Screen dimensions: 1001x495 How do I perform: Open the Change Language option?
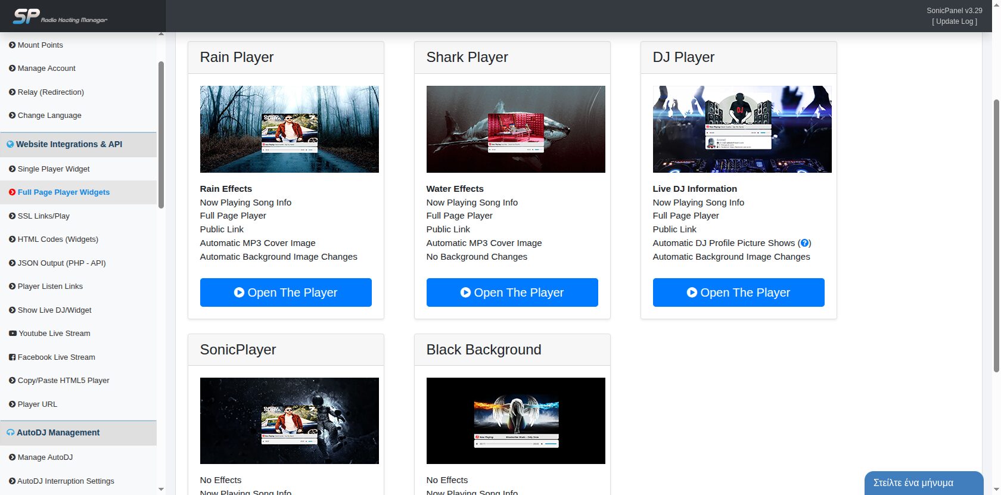pos(49,116)
